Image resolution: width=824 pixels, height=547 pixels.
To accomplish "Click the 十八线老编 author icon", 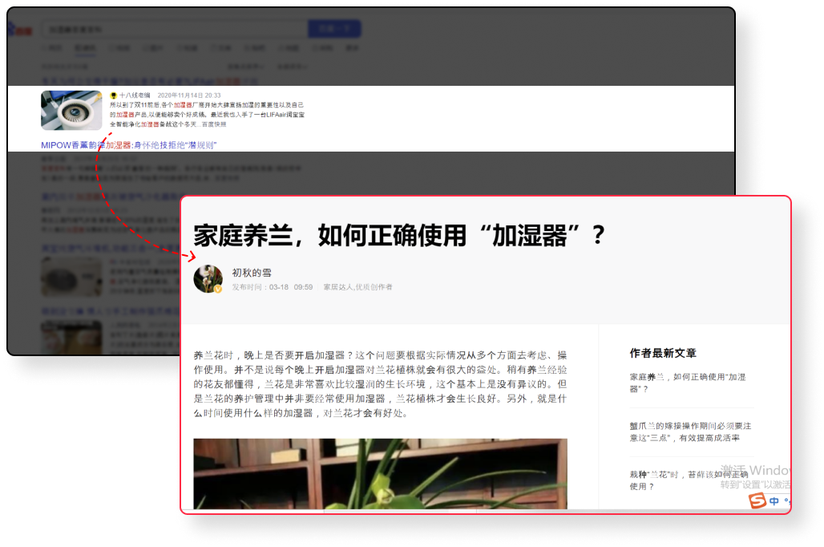I will coord(113,95).
